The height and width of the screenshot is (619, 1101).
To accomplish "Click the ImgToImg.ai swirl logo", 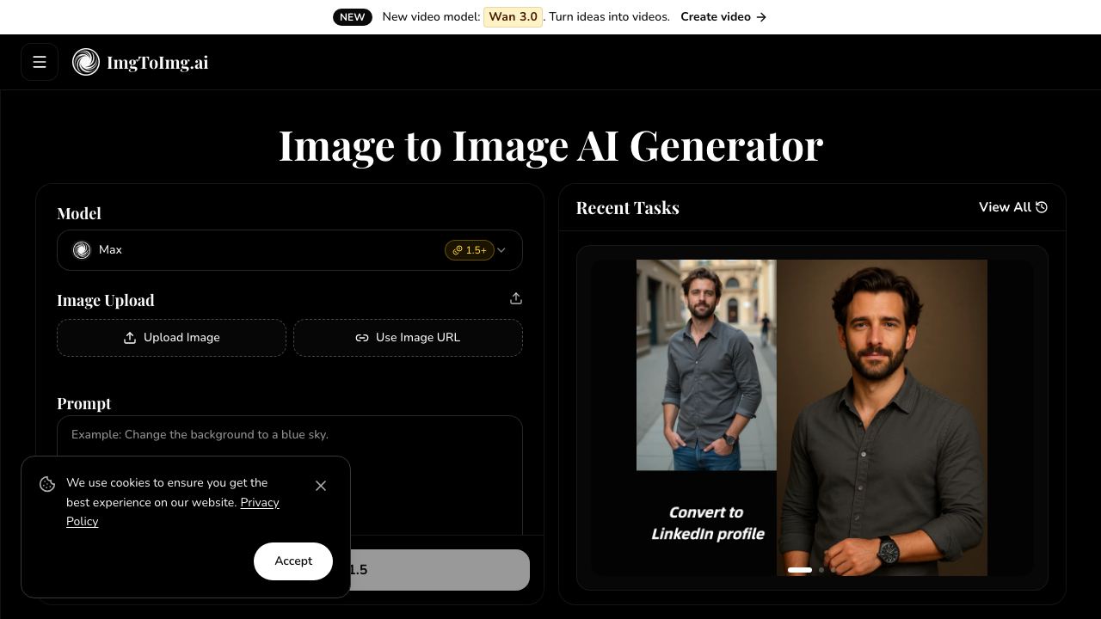I will pos(86,62).
